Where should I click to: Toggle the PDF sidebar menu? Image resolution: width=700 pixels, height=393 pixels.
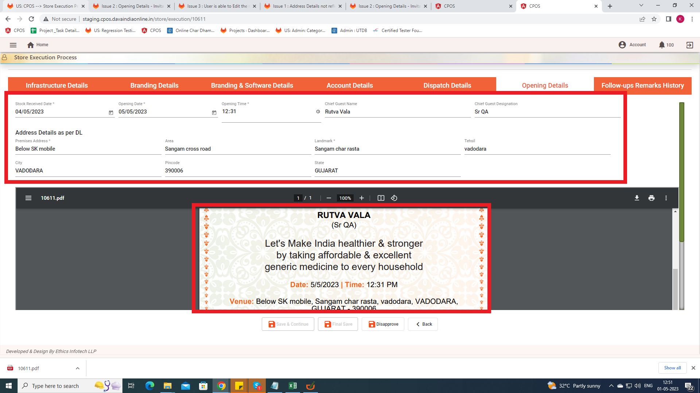(x=28, y=198)
